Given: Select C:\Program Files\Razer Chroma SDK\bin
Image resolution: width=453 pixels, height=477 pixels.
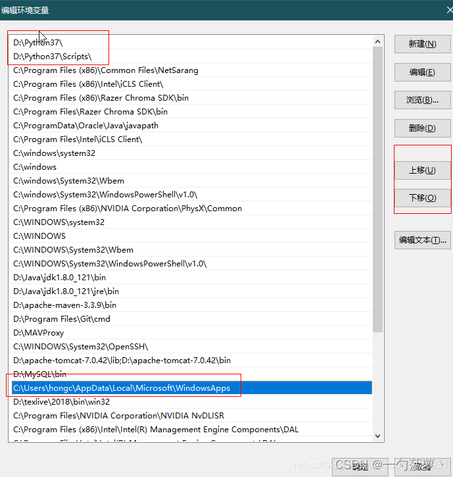Looking at the screenshot, I should 190,112.
